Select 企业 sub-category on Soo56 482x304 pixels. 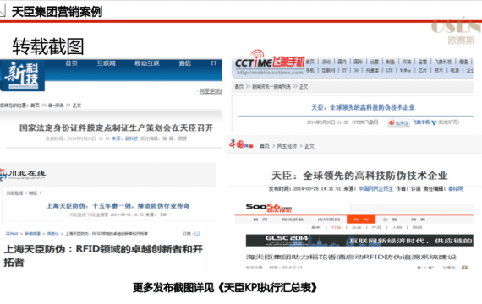point(357,227)
